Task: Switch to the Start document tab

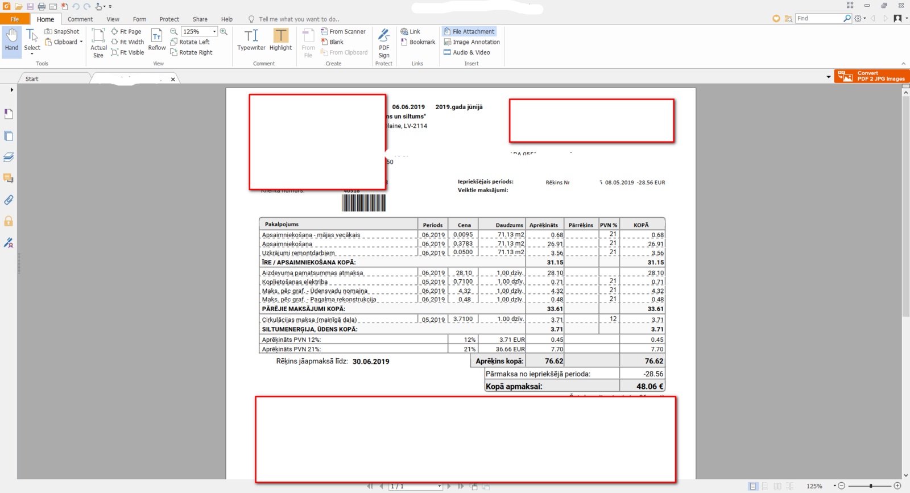Action: (x=32, y=79)
